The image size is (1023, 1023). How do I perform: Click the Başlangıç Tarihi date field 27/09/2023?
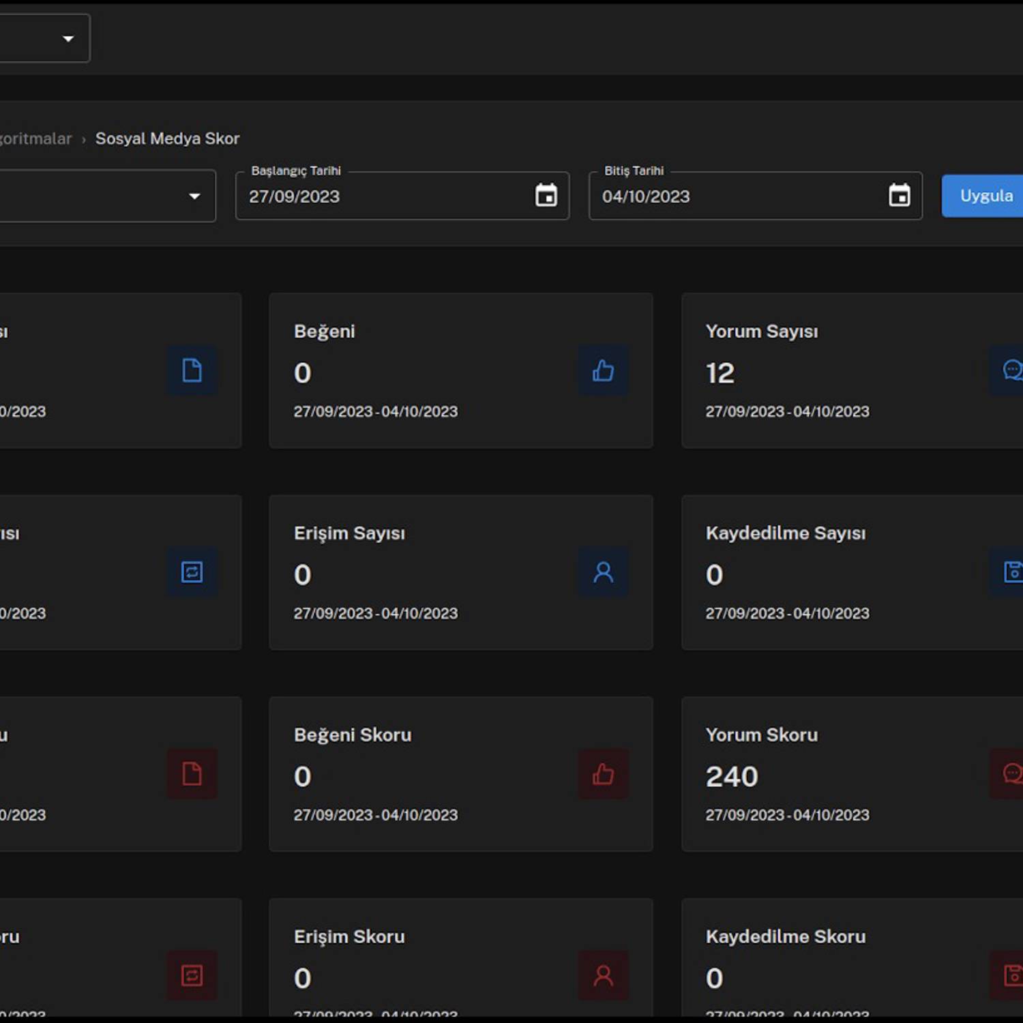pyautogui.click(x=382, y=196)
